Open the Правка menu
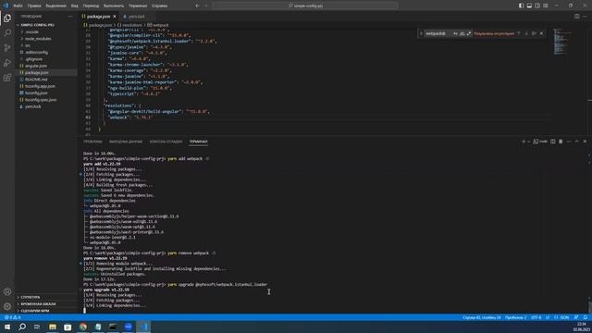The width and height of the screenshot is (592, 333). click(x=34, y=6)
